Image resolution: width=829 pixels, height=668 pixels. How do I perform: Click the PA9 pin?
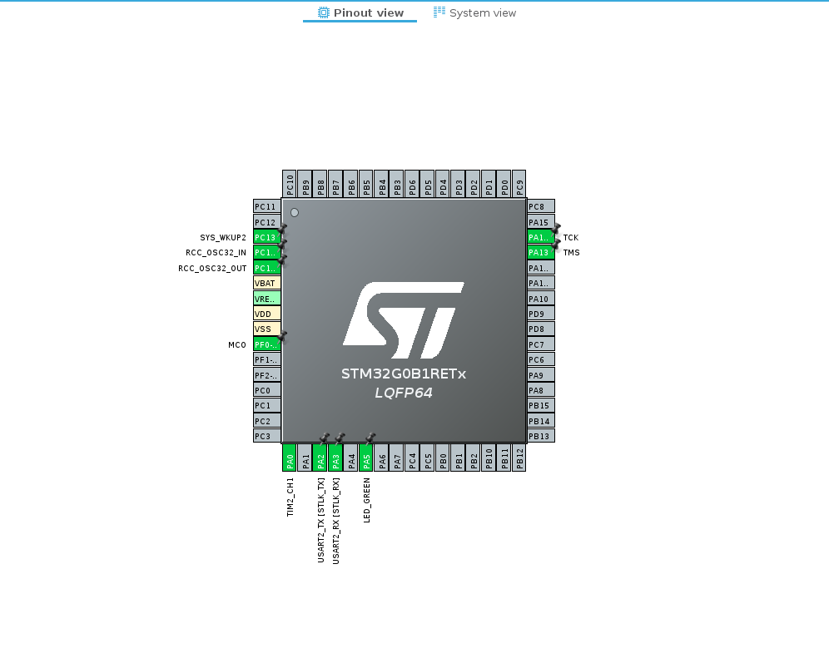[x=541, y=374]
